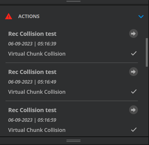
Task: Click timestamp 06-09-2023 | 05:16:59
Action: [32, 120]
